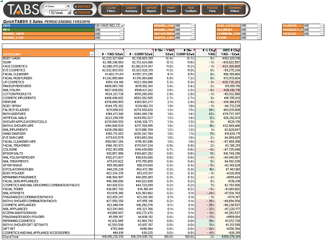This screenshot has height=242, width=333.
Task: Click EXPORT Report
Action: pos(151,9)
